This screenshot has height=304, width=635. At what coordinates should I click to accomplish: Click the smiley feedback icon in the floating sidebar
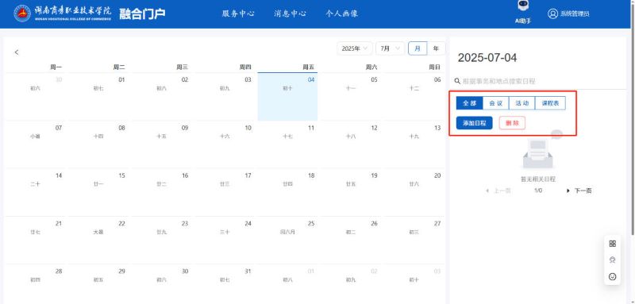click(x=612, y=276)
